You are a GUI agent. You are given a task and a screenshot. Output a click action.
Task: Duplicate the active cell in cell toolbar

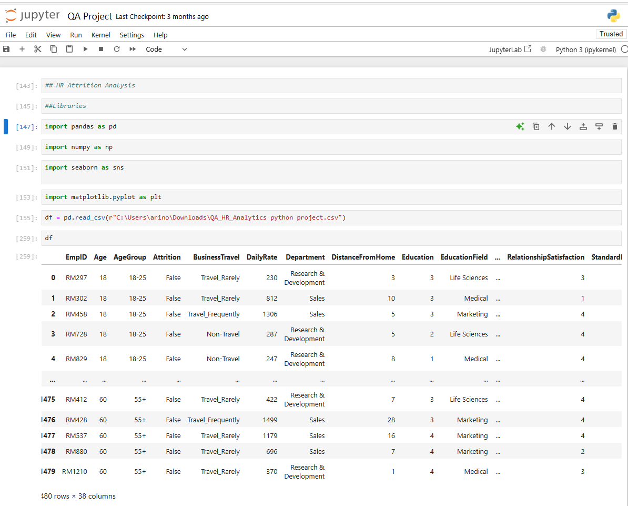[x=536, y=126]
